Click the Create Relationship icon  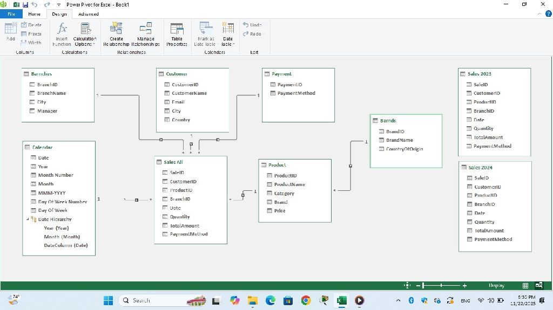(116, 30)
